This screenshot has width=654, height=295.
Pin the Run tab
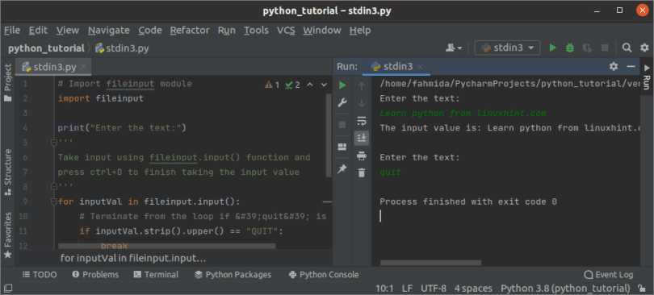tap(342, 169)
